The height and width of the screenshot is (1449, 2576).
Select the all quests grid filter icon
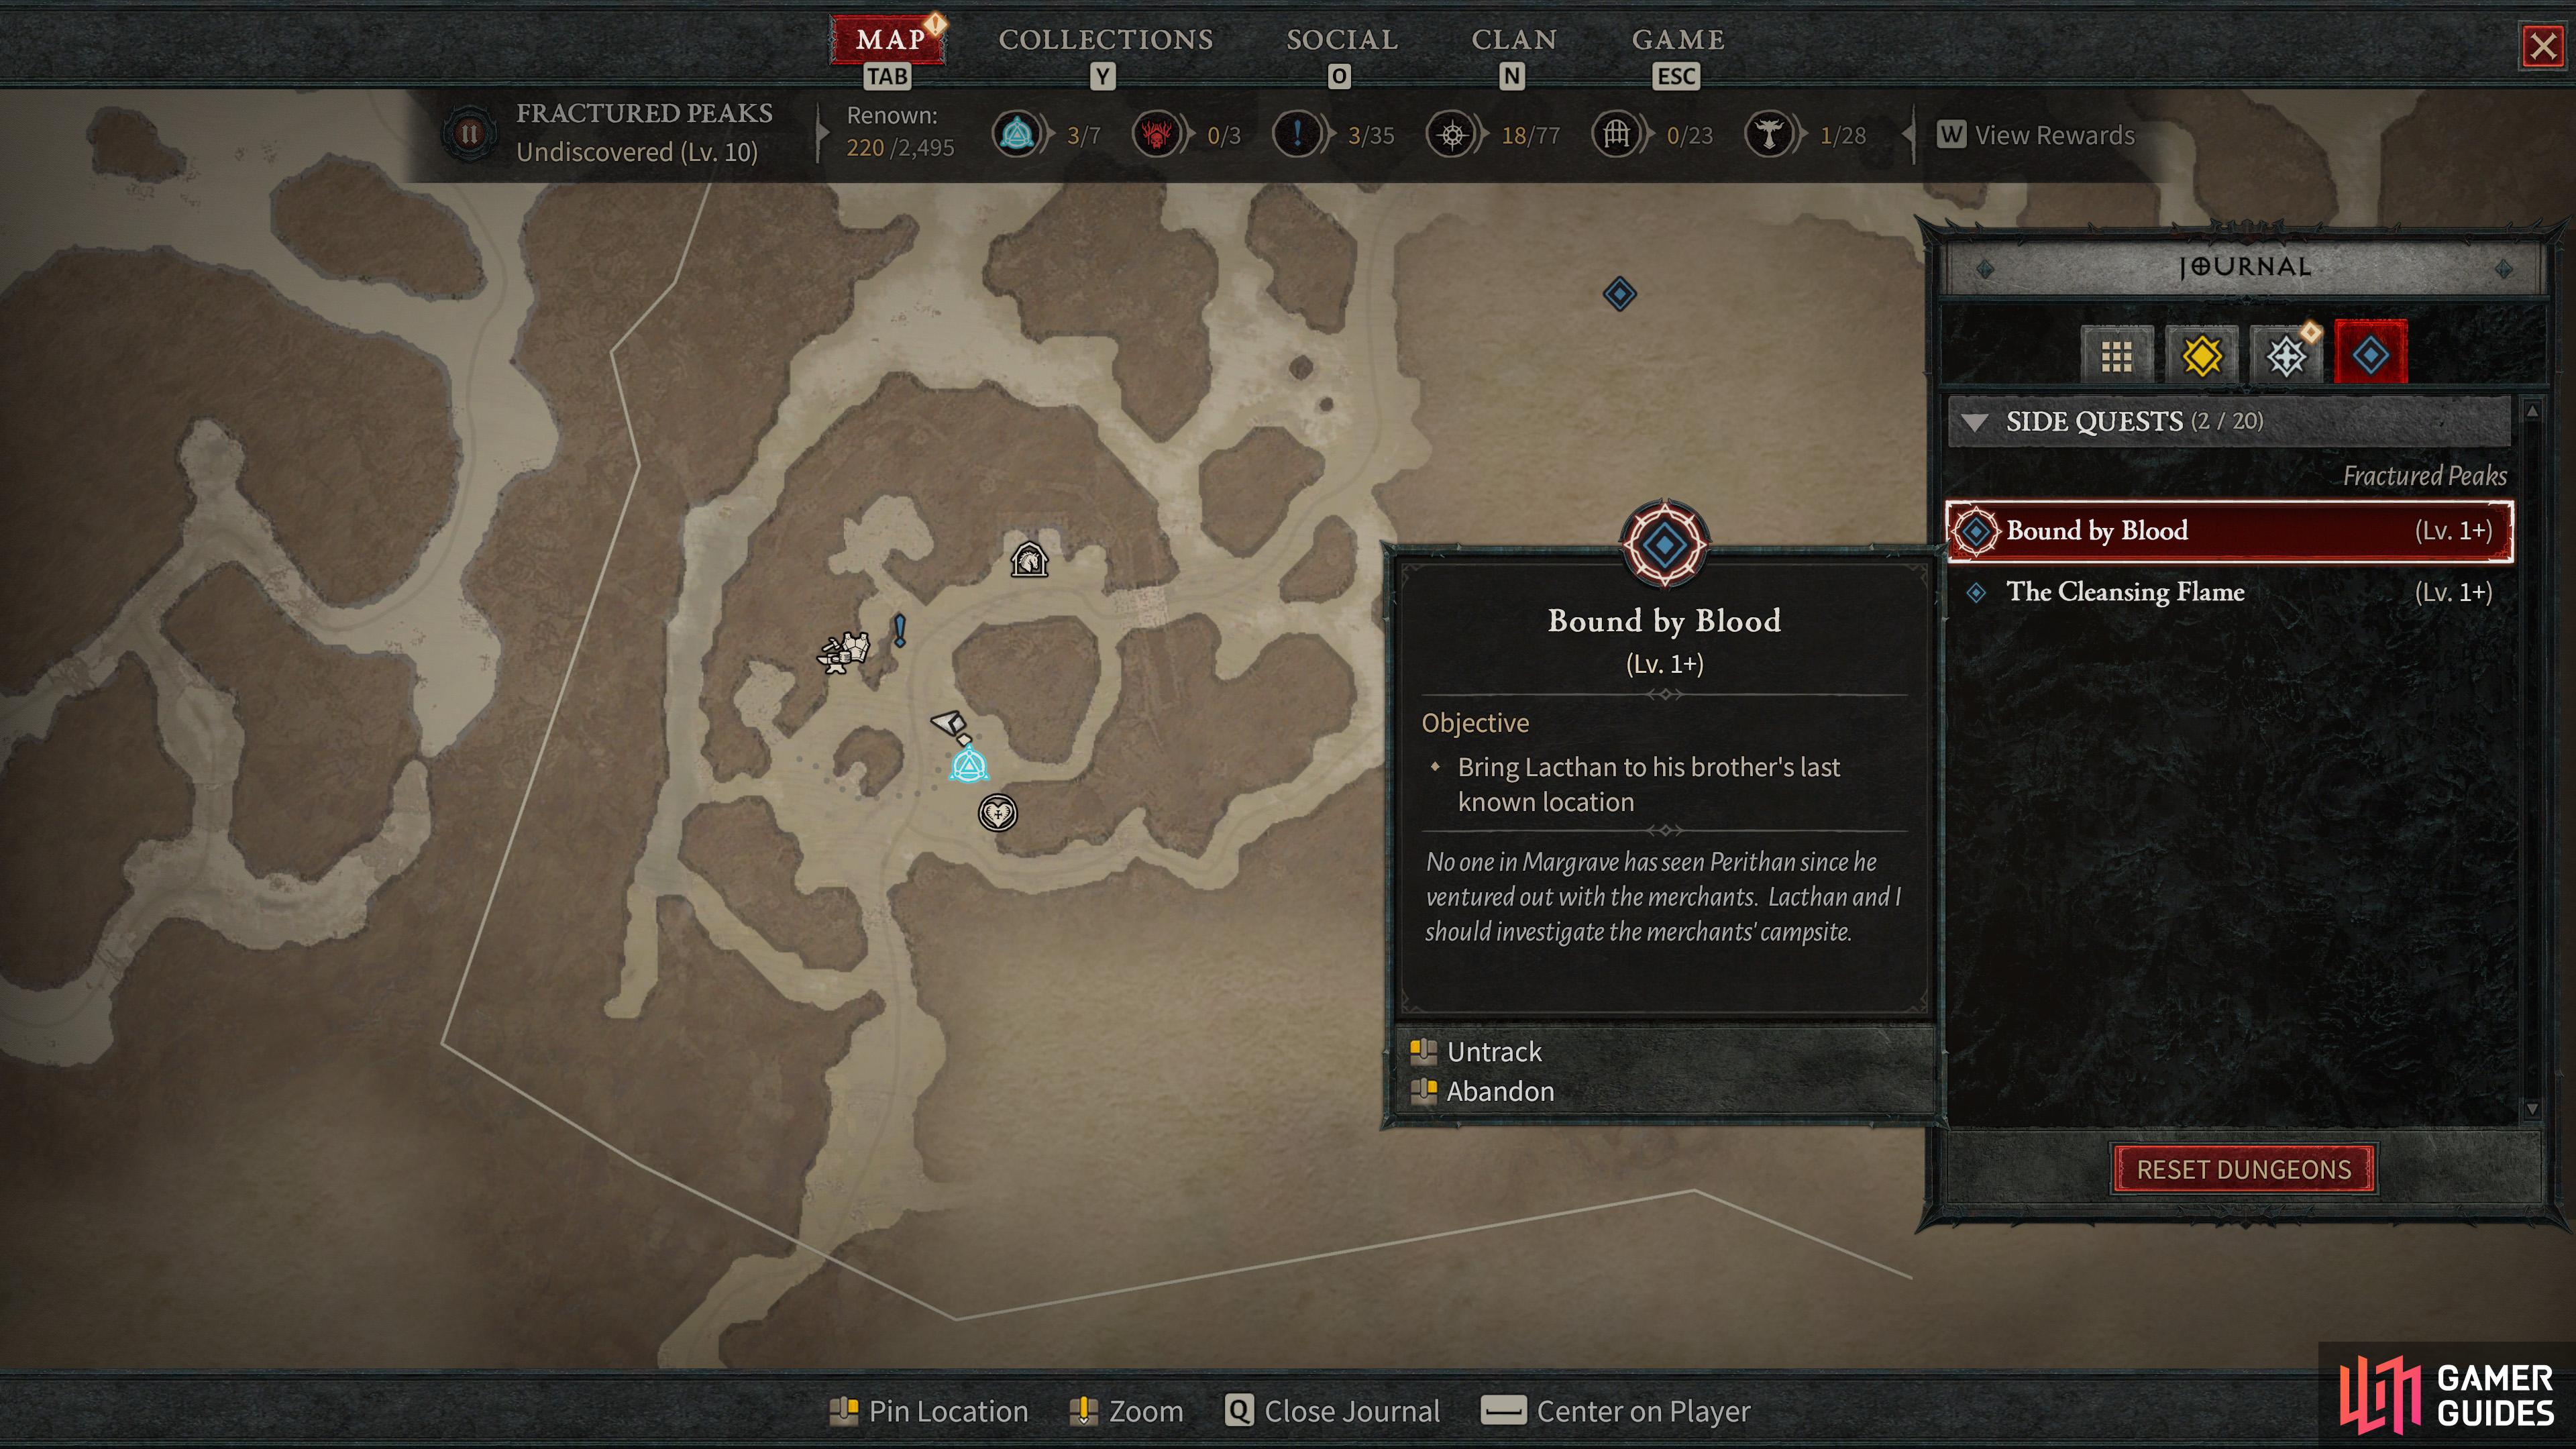pos(2116,356)
